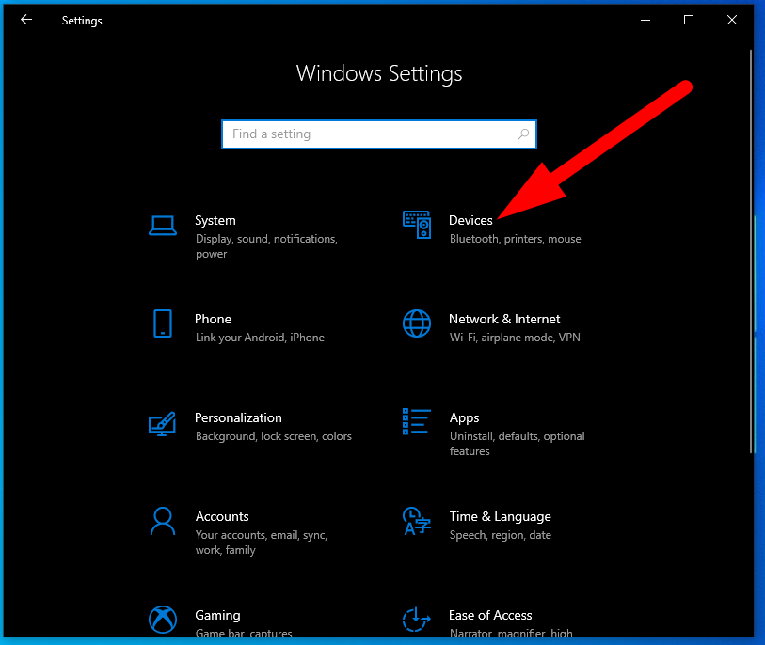
Task: Click 'Bluetooth, printers, mouse' description
Action: [x=516, y=239]
